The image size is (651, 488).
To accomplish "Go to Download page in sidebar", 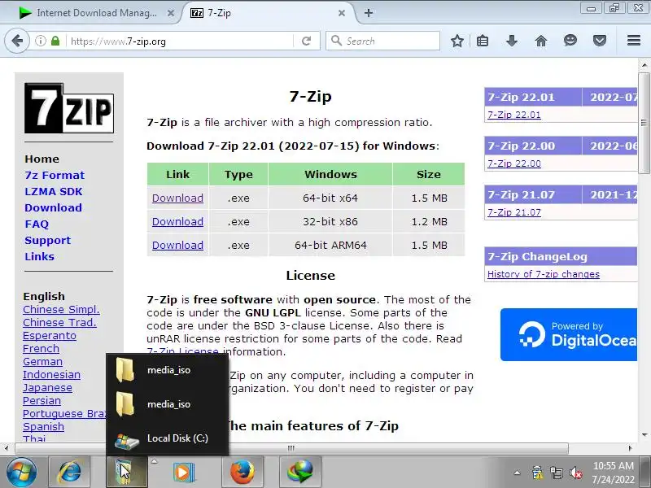I will click(53, 207).
